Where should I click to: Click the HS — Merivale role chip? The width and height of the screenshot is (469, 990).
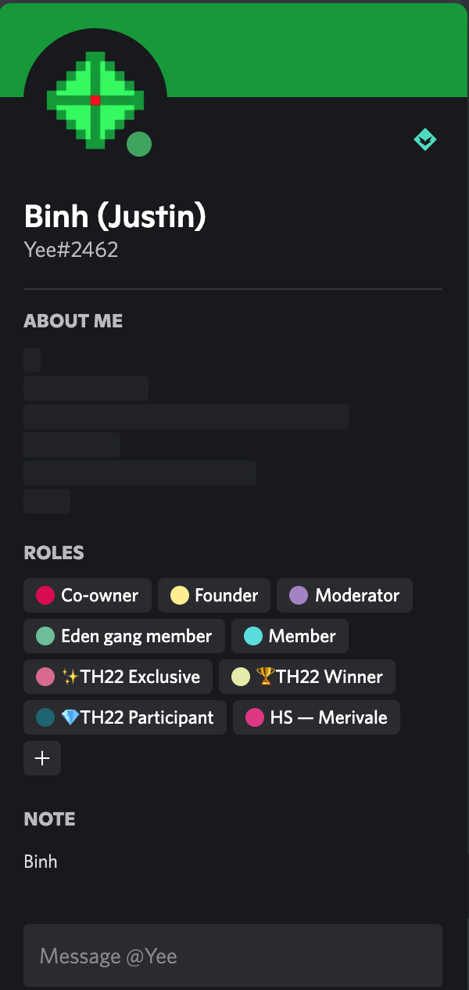pos(317,717)
